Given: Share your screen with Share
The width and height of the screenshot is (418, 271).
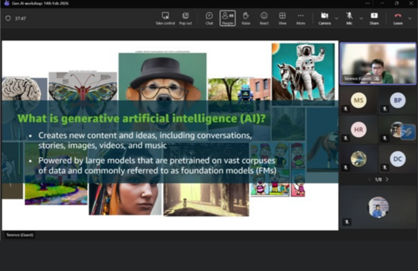Looking at the screenshot, I should (x=374, y=17).
